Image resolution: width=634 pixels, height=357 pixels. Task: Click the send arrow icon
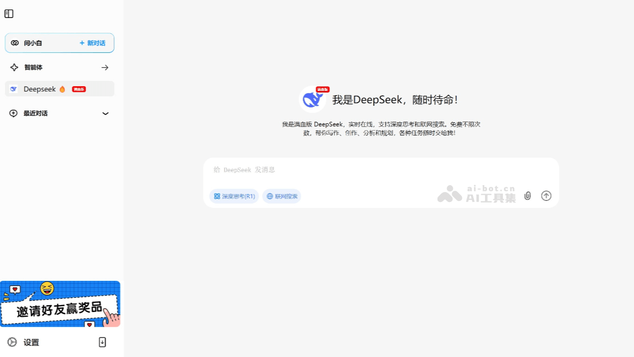tap(546, 196)
